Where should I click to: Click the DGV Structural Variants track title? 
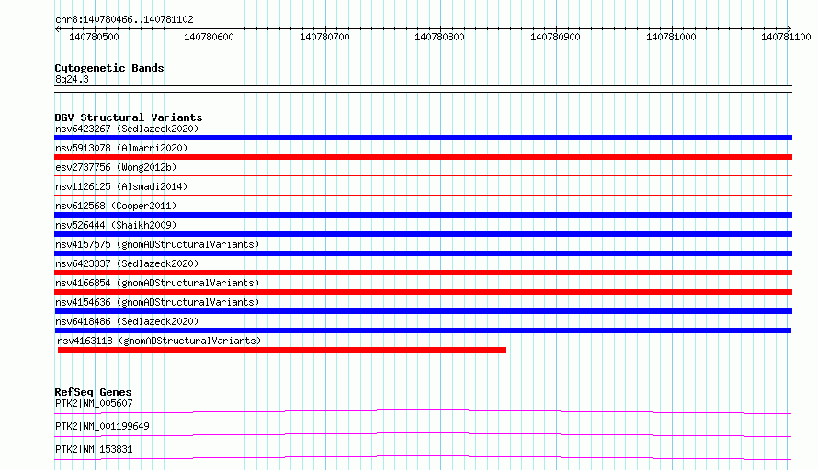point(129,117)
